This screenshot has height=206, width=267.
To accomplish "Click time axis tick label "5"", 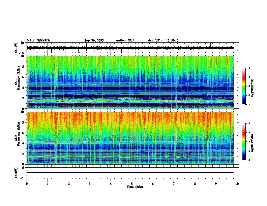I will tap(132, 184).
